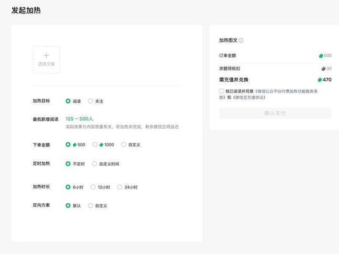Choose the 500 order amount option
Image resolution: width=339 pixels, height=254 pixels.
pos(68,144)
